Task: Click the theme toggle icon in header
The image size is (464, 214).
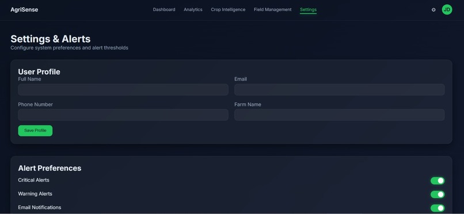Action: click(433, 10)
